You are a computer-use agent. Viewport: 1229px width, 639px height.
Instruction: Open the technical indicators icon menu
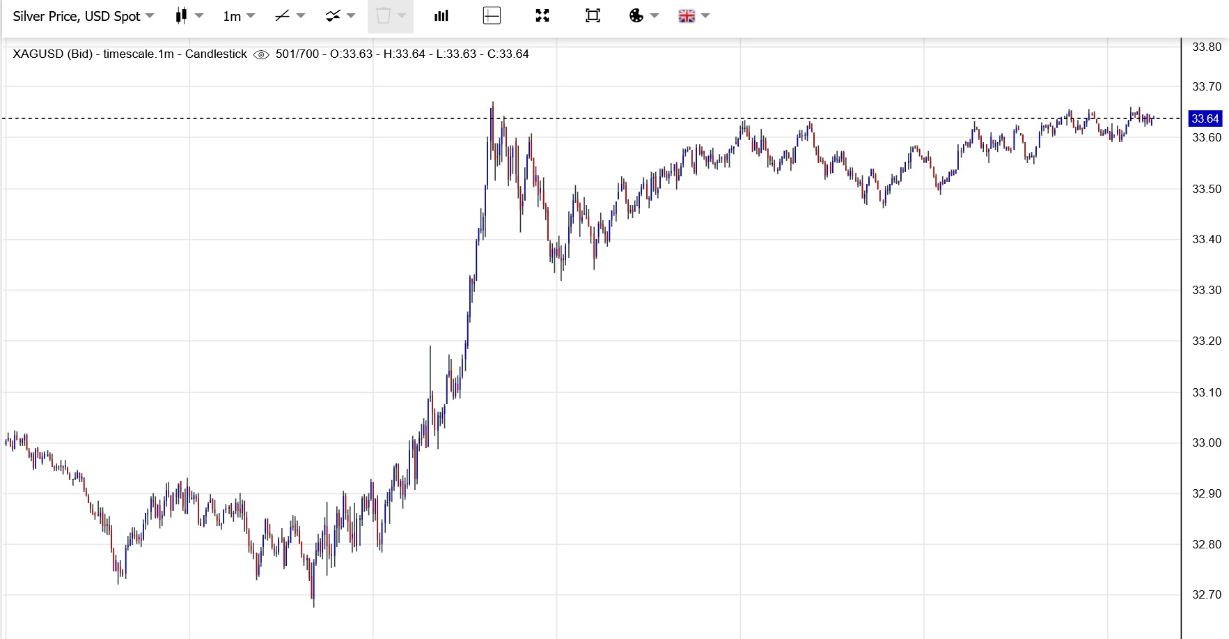click(x=333, y=16)
